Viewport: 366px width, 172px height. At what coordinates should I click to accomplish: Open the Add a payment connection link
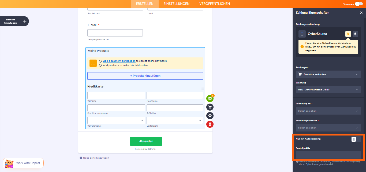point(119,61)
